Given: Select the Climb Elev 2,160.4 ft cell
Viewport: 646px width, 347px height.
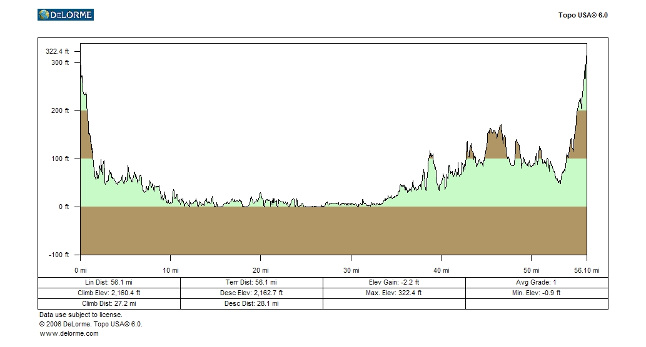Looking at the screenshot, I should [x=109, y=293].
